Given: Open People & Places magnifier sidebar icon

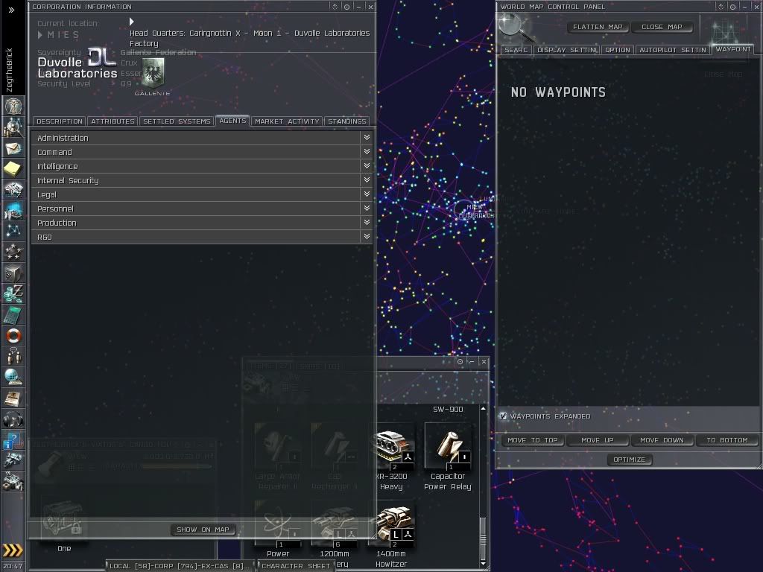Looking at the screenshot, I should 13,127.
